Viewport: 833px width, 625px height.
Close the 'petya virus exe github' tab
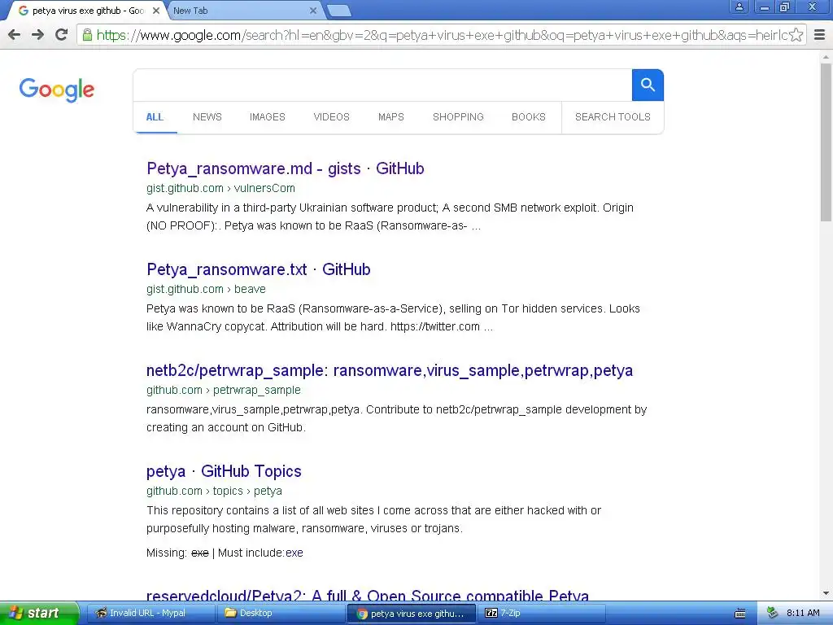(156, 11)
